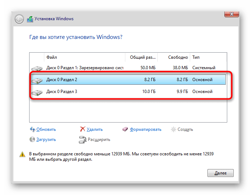
Task: Click the 9.9 ГБ free space cell
Action: point(182,92)
